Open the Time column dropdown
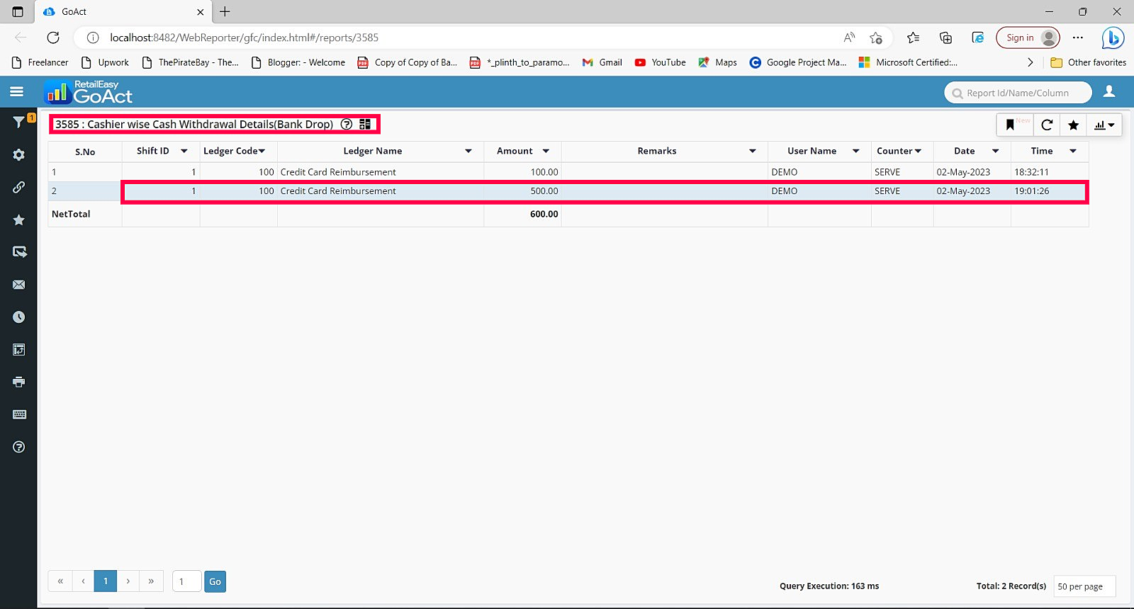 click(x=1073, y=151)
